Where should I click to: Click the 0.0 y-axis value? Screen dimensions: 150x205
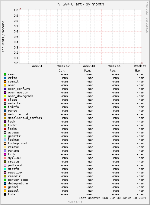[x=16, y=63]
